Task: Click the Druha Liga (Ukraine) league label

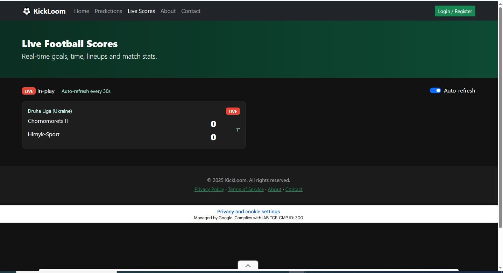Action: 50,111
